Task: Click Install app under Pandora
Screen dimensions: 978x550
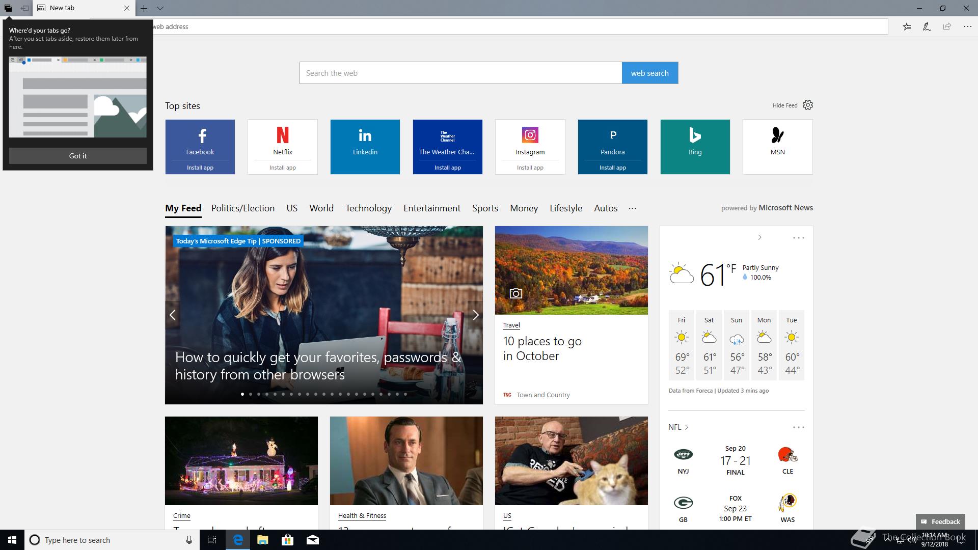Action: (613, 168)
